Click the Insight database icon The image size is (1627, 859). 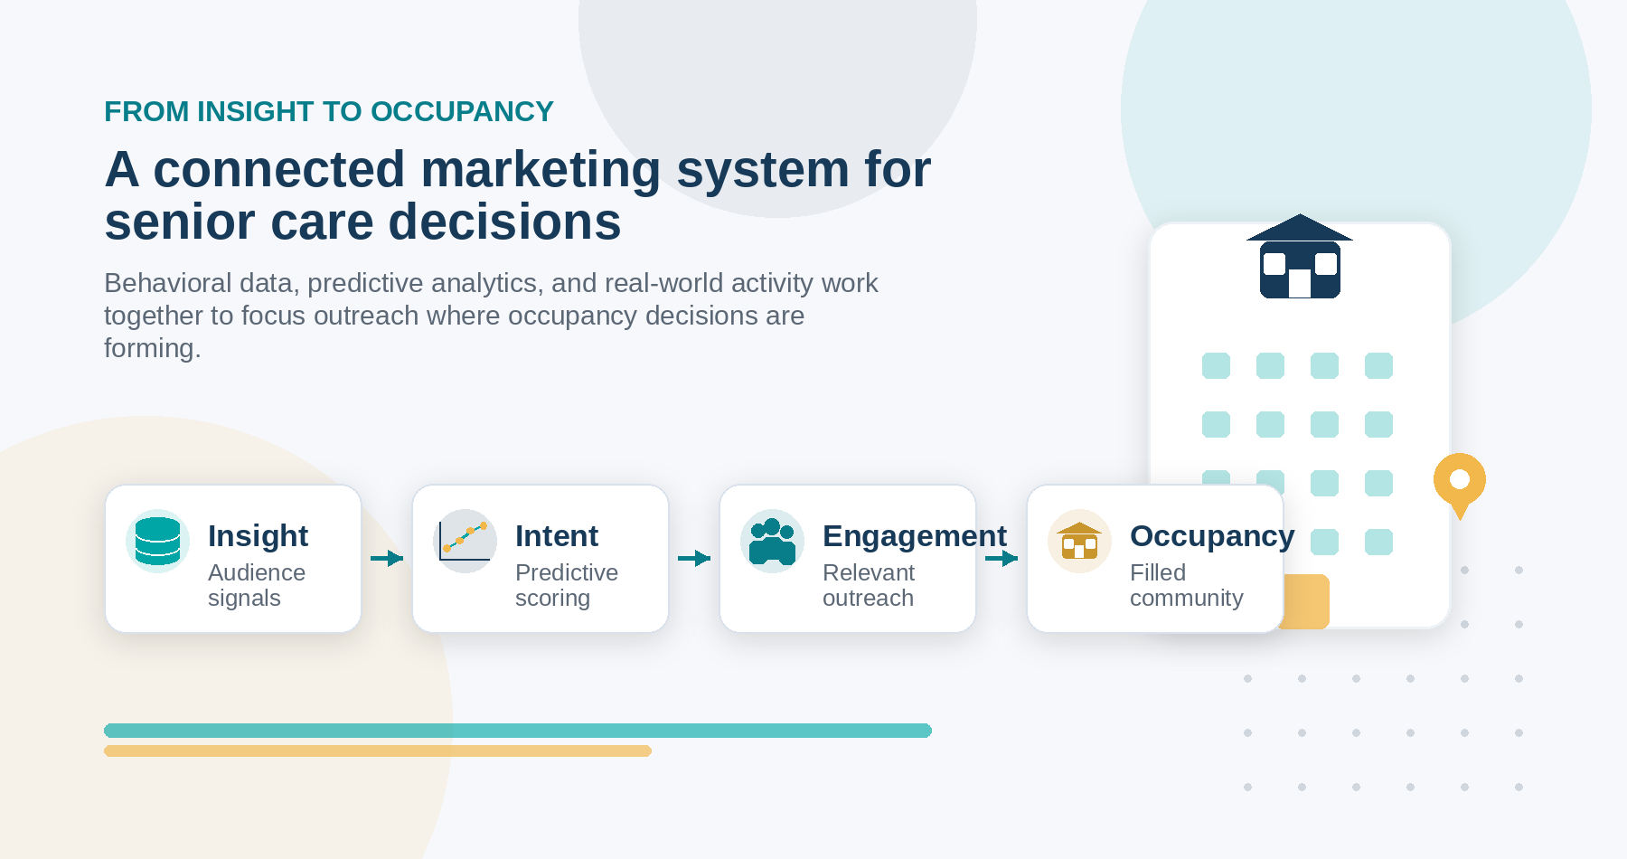point(157,541)
